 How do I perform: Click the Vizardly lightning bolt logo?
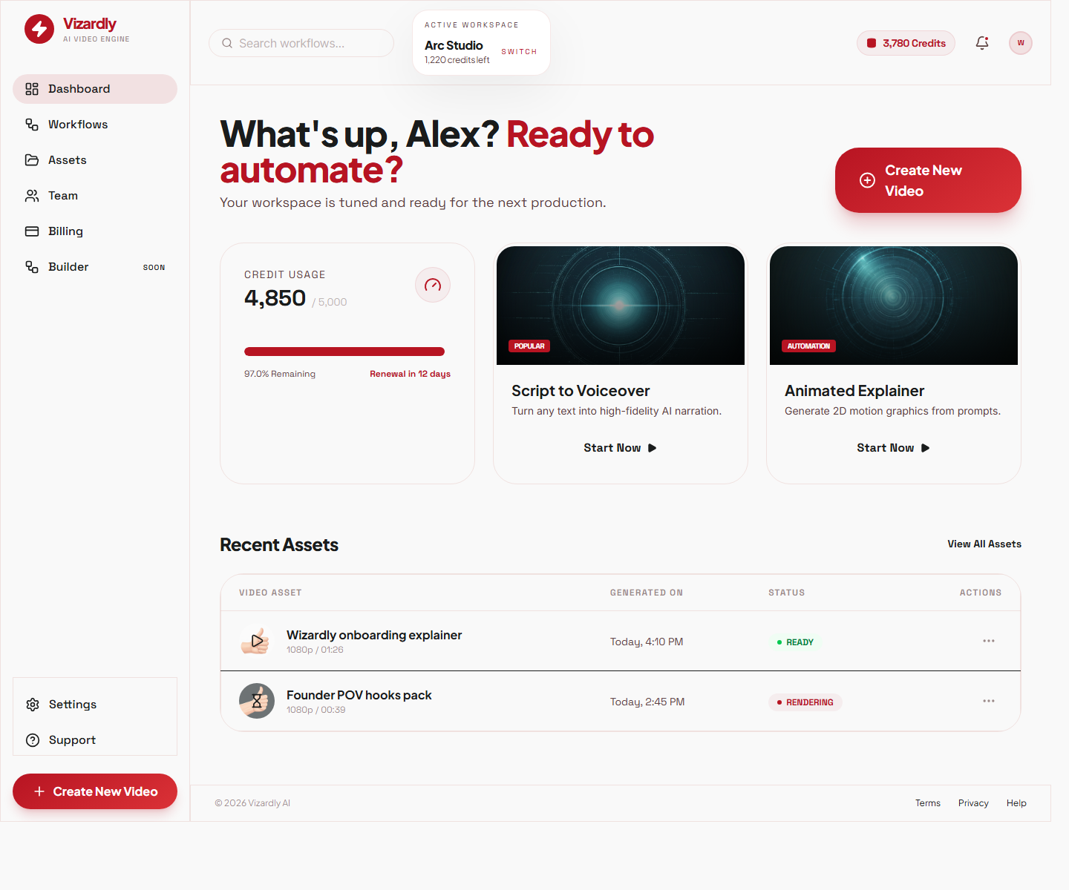pyautogui.click(x=39, y=30)
